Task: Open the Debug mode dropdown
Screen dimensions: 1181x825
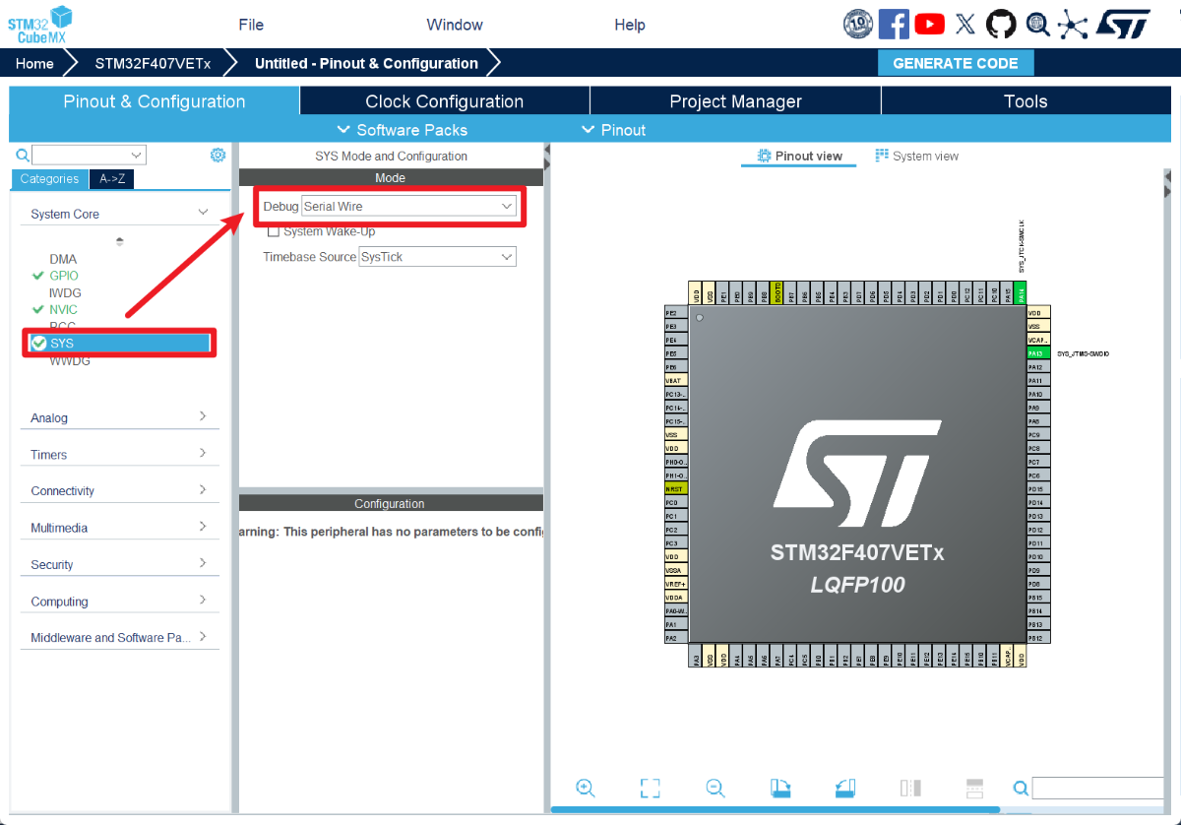Action: [x=508, y=206]
